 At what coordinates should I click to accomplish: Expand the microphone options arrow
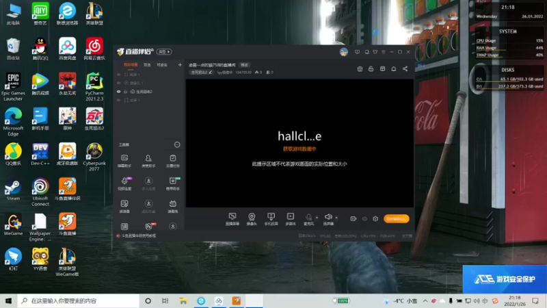click(317, 218)
